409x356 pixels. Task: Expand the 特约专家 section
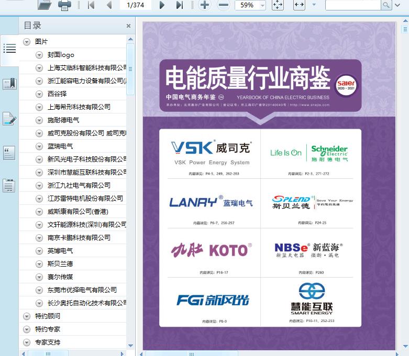(x=27, y=329)
